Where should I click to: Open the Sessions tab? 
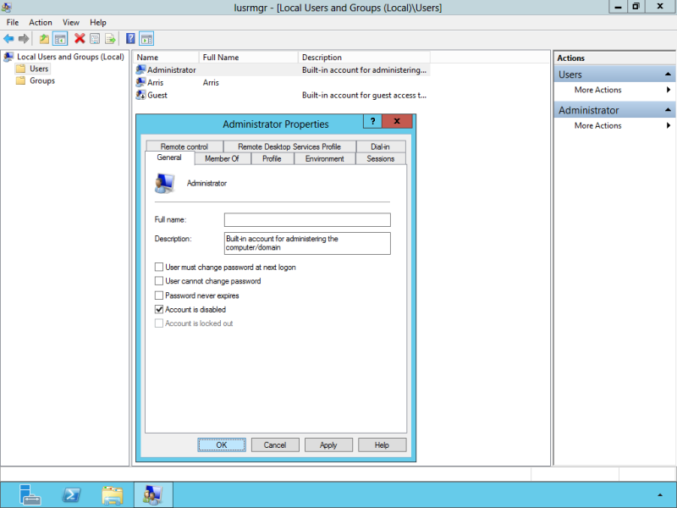(x=380, y=159)
